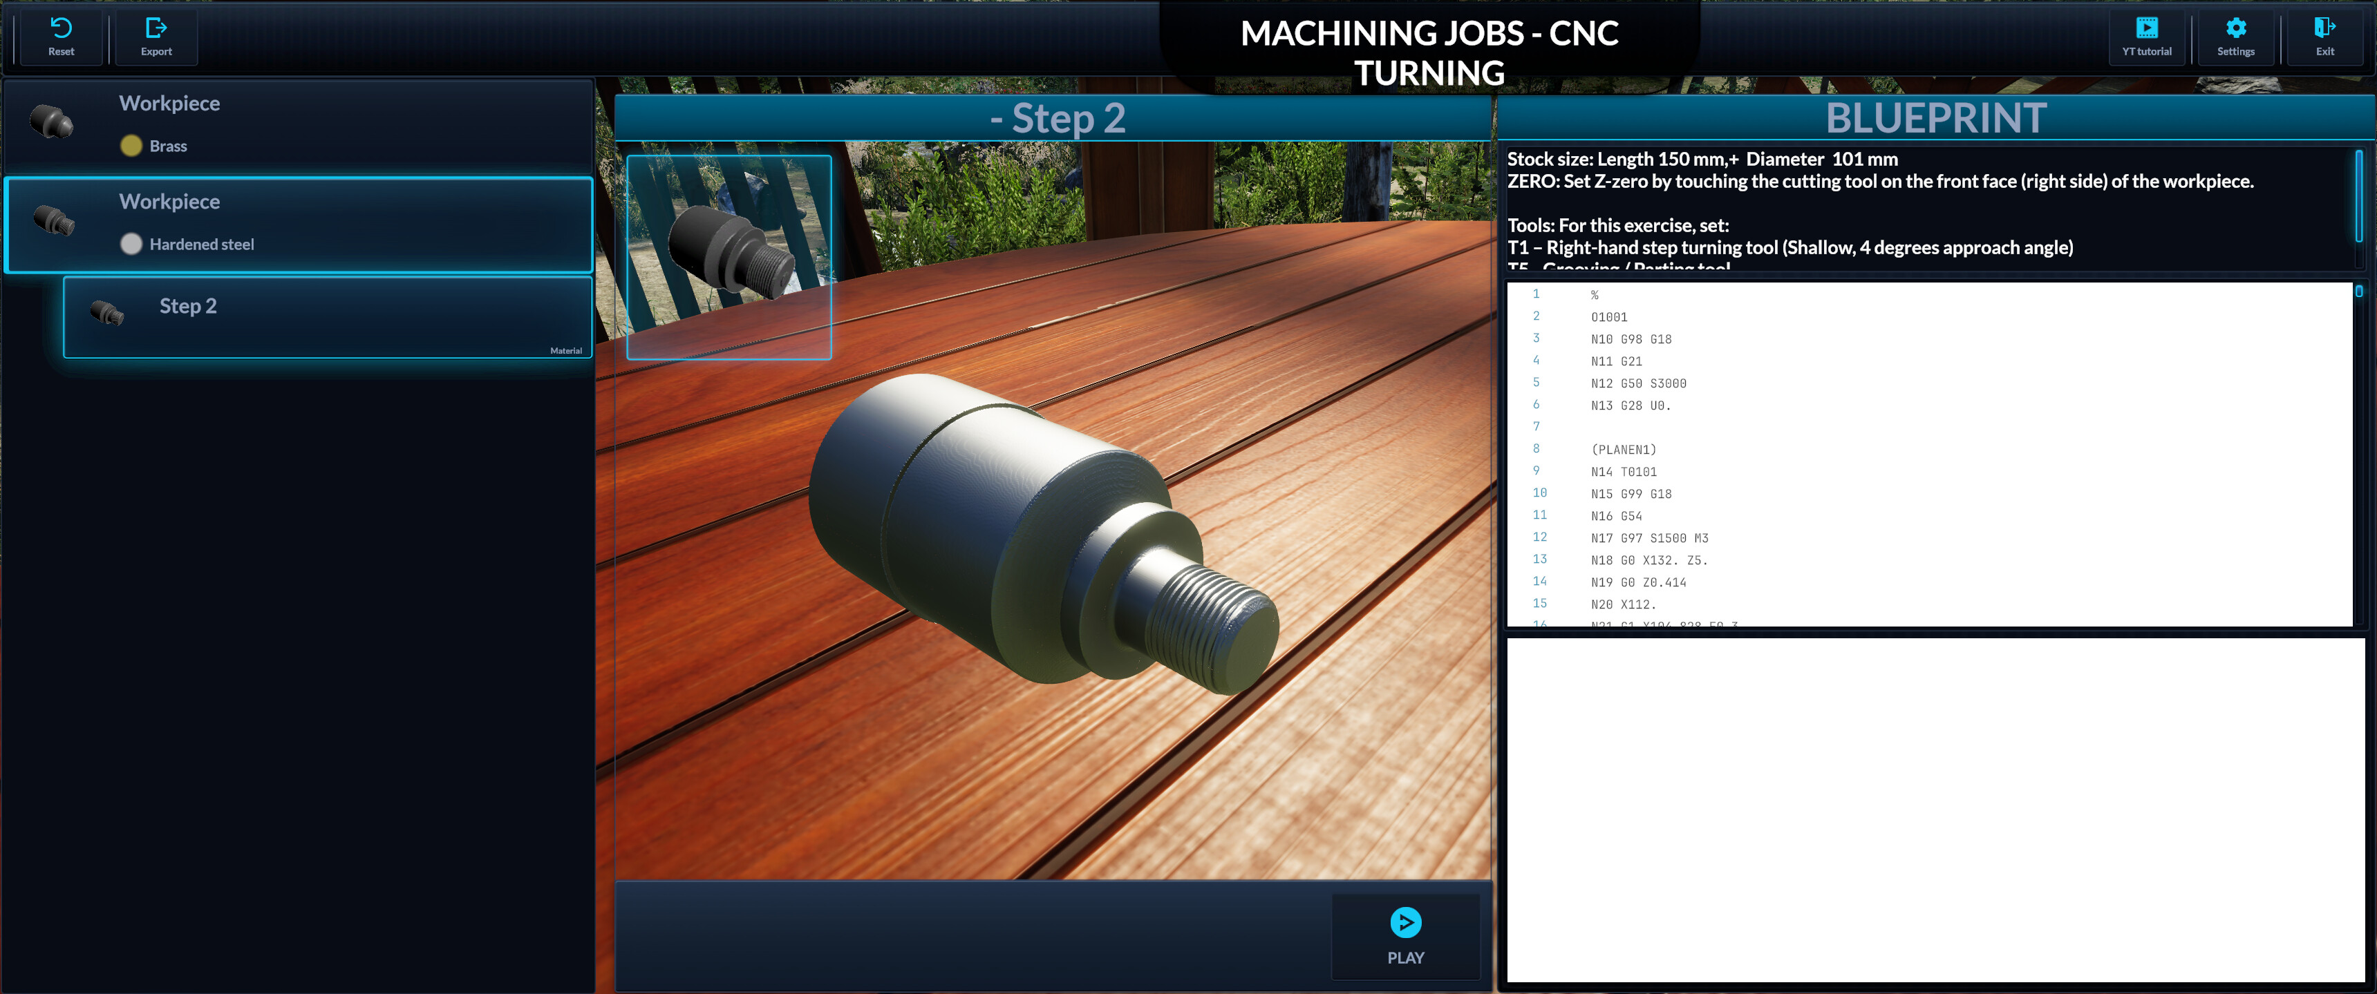Click the Export icon
Image resolution: width=2377 pixels, height=994 pixels.
tap(156, 28)
